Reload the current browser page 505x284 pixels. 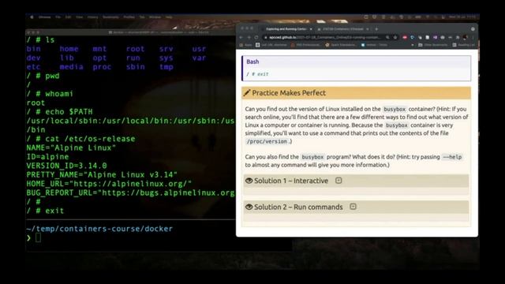[x=256, y=37]
